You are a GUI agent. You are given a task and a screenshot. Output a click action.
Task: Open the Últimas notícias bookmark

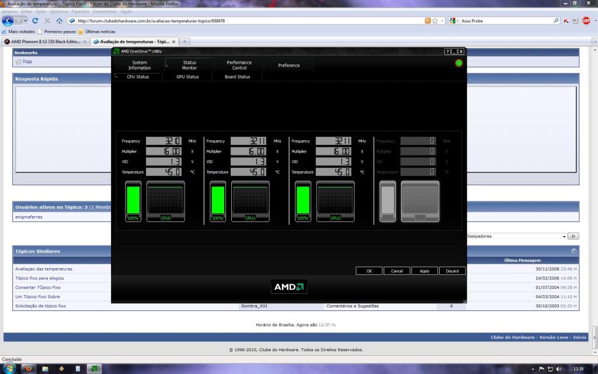coord(97,32)
